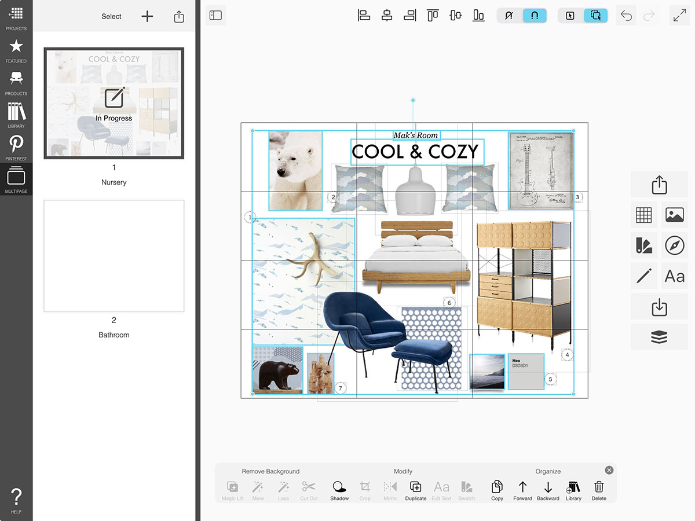Select the Hex D3D3D1 color swatch

click(x=525, y=372)
